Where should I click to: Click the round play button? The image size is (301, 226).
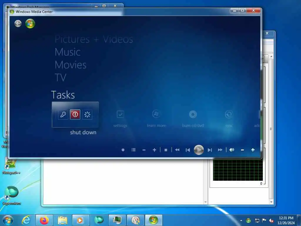[x=199, y=150]
